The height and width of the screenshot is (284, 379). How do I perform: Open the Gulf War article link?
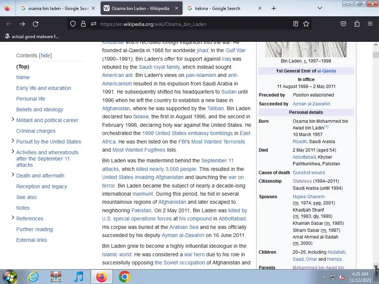click(x=235, y=50)
